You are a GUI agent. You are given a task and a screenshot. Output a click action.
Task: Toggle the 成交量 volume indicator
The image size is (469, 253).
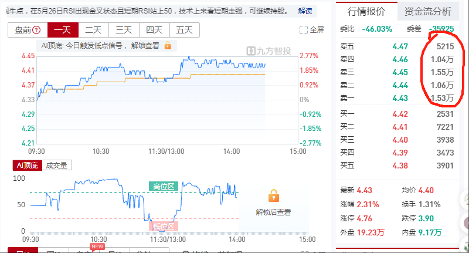tap(57, 166)
